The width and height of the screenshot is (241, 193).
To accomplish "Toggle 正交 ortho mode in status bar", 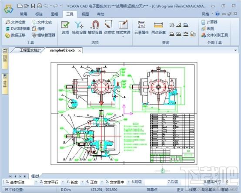I will 180,190.
